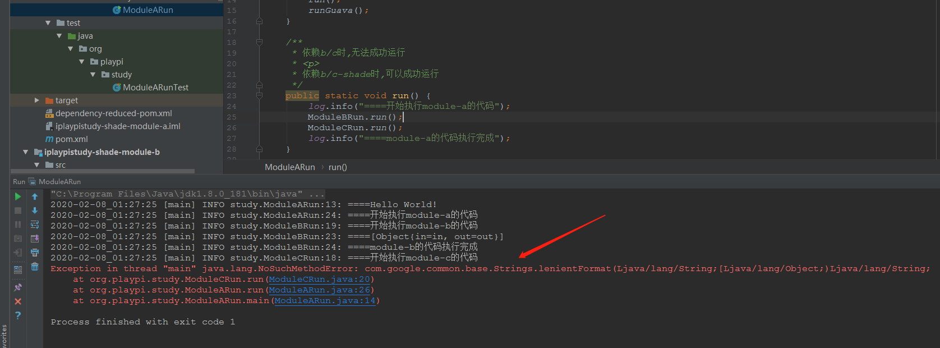This screenshot has width=940, height=348.
Task: Rerun ModuleARun with the green play icon
Action: click(18, 196)
